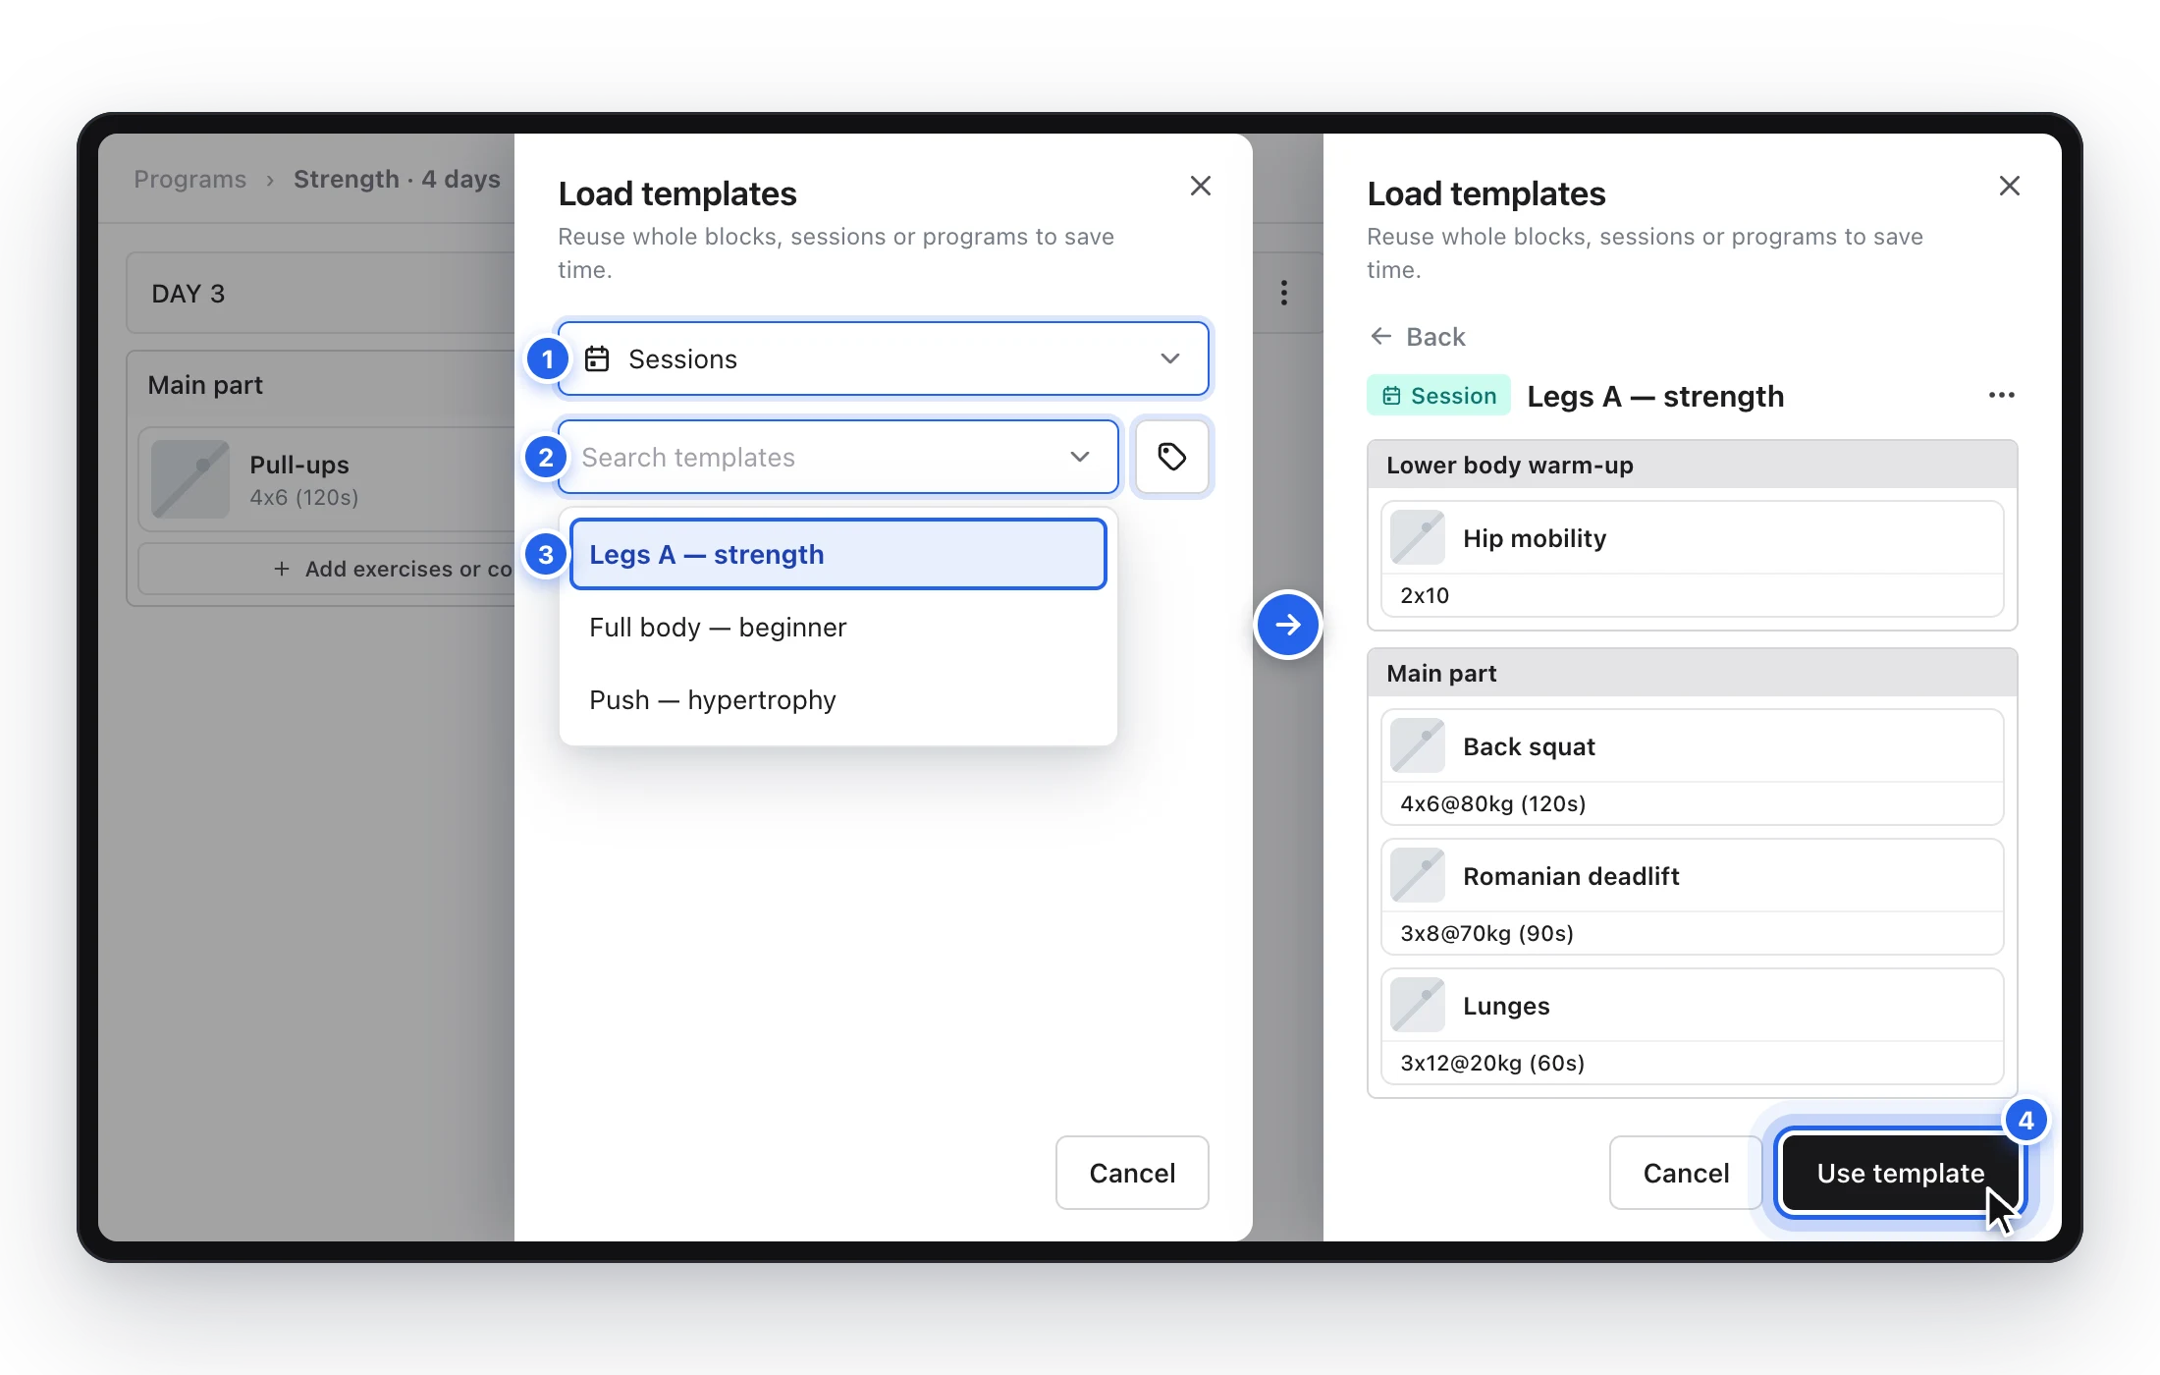Click the Back squat exercise name
The width and height of the screenshot is (2160, 1375).
[x=1529, y=745]
